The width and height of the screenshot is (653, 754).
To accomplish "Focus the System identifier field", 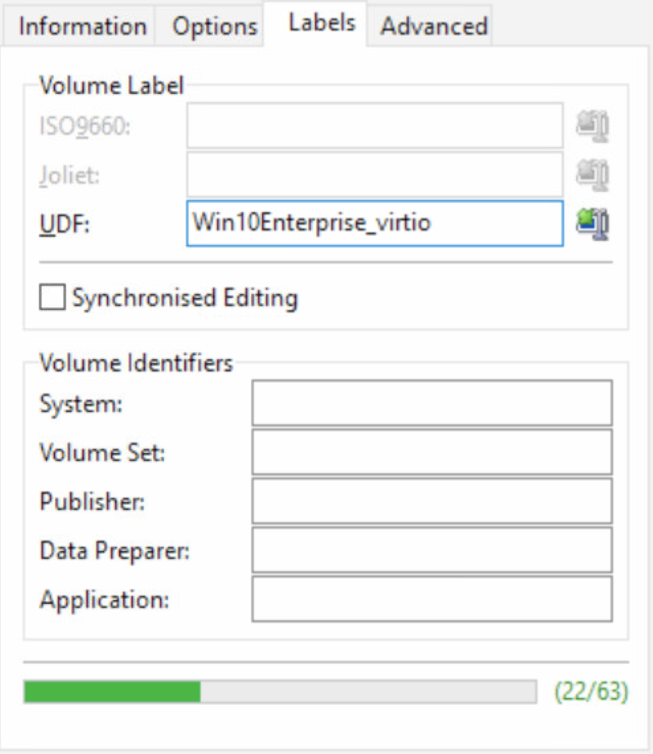I will click(x=431, y=403).
